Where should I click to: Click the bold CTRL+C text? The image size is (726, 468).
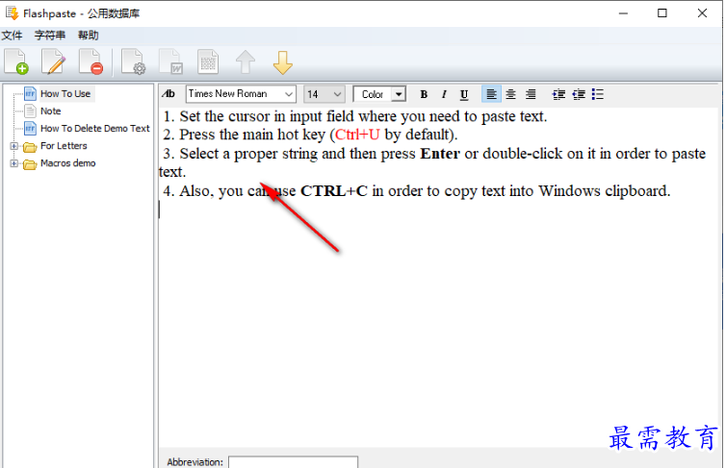point(334,191)
